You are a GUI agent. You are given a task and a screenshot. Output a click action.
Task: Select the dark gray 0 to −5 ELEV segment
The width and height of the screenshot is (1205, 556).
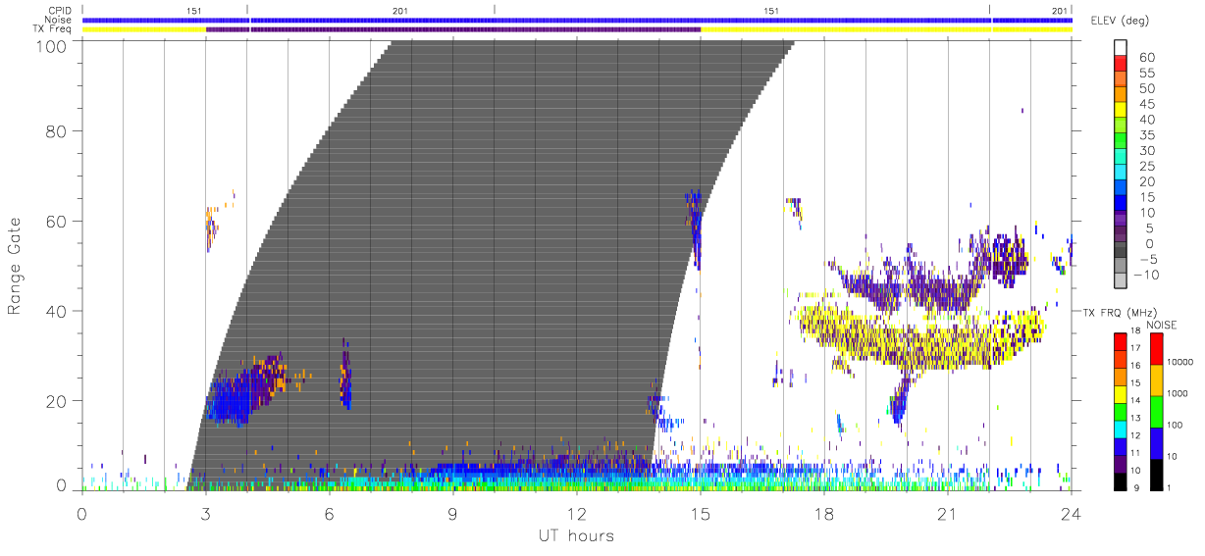[x=1121, y=250]
